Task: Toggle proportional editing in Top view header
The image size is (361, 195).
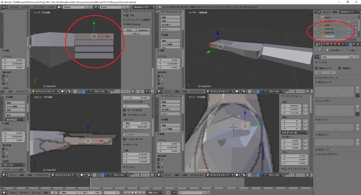Action: (138, 91)
